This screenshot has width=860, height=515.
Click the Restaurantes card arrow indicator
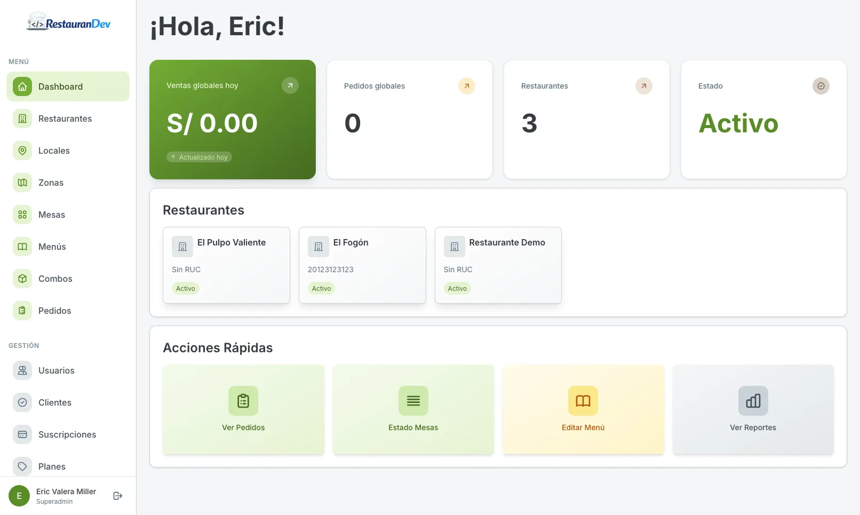coord(643,85)
